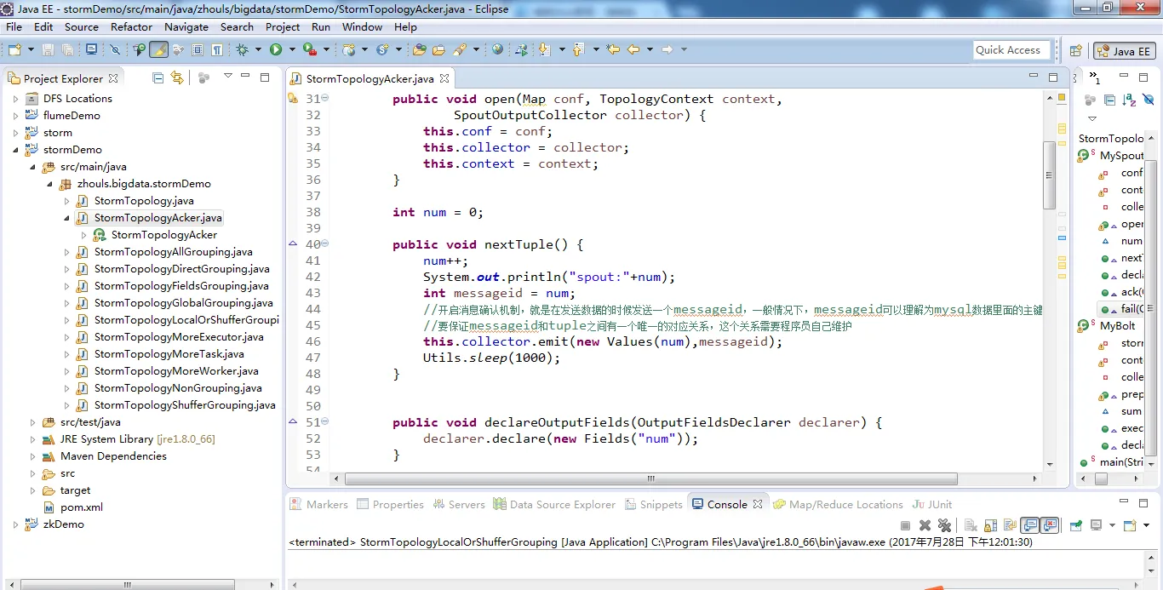Toggle Mark Occurrences highlighter button
This screenshot has width=1163, height=590.
coord(158,50)
